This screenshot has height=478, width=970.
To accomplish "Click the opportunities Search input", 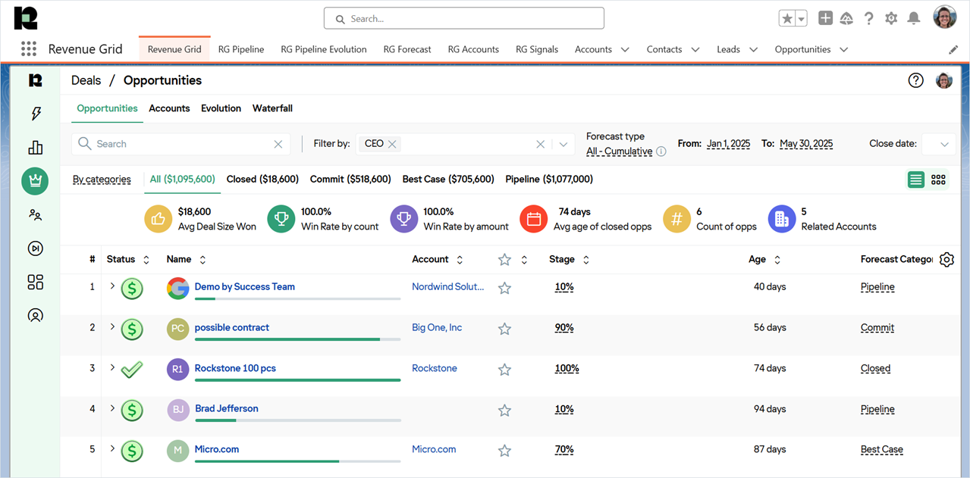I will coord(181,144).
